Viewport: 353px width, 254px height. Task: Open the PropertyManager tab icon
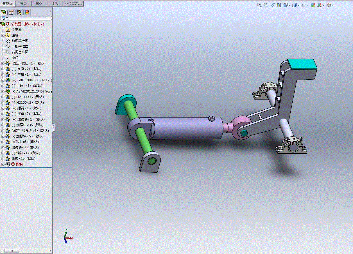pyautogui.click(x=11, y=12)
